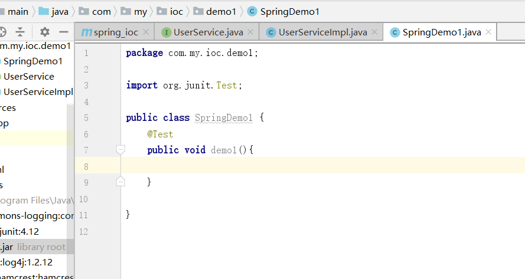This screenshot has height=279, width=525.
Task: Click line number 8 in the gutter
Action: coord(86,166)
